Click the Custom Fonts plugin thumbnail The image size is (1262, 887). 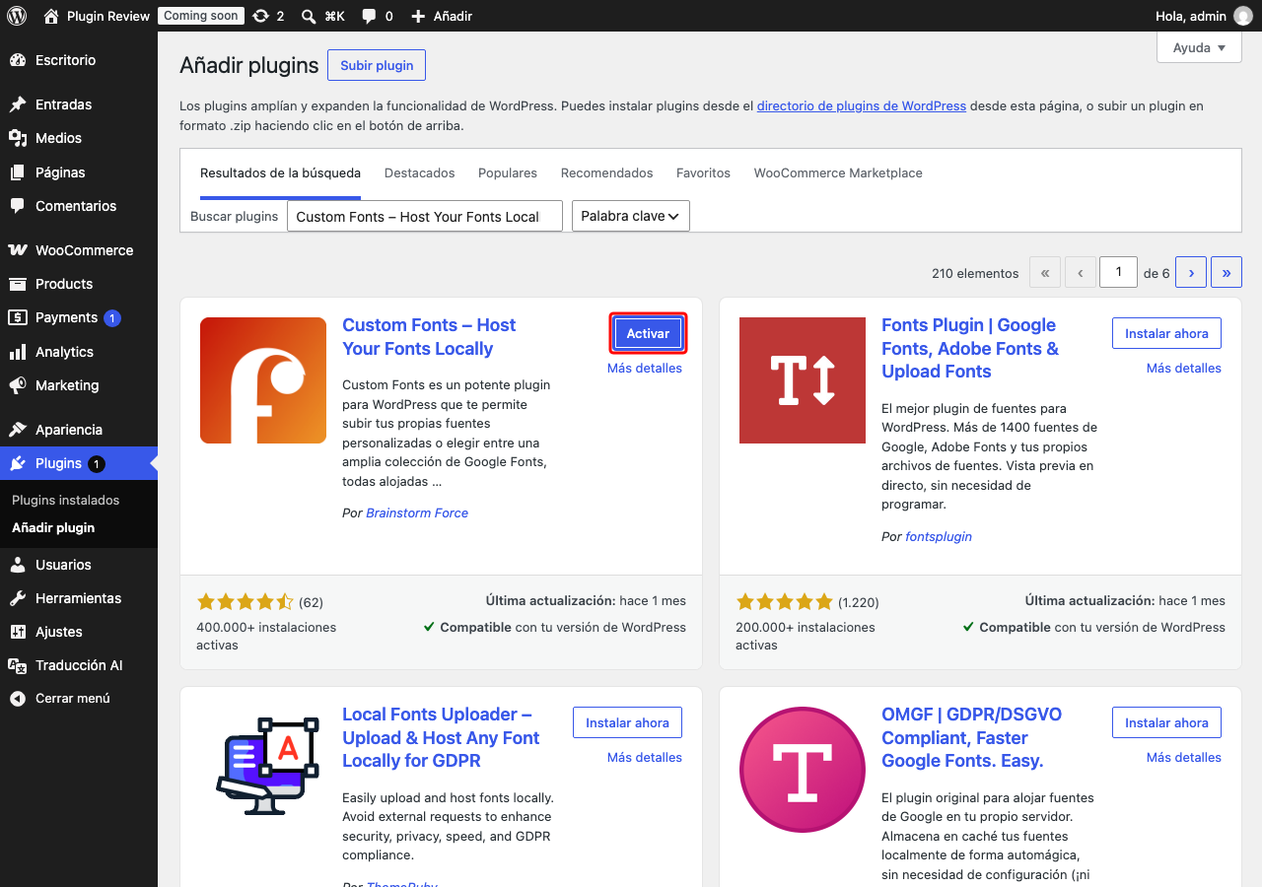[x=263, y=380]
